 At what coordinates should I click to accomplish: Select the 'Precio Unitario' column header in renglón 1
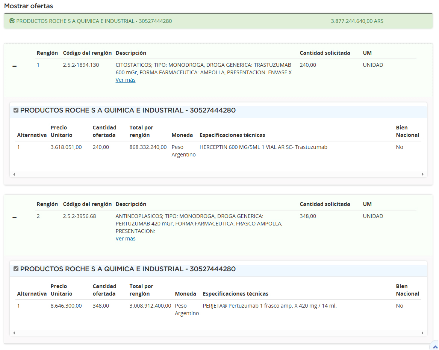pyautogui.click(x=61, y=131)
